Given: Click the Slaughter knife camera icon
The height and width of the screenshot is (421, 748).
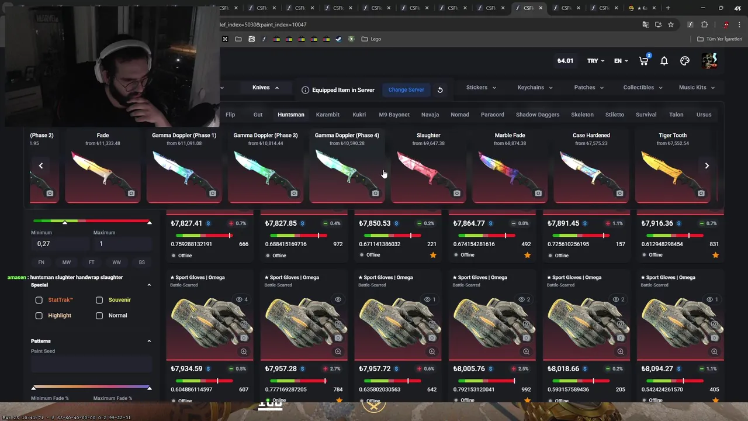Looking at the screenshot, I should [x=456, y=193].
